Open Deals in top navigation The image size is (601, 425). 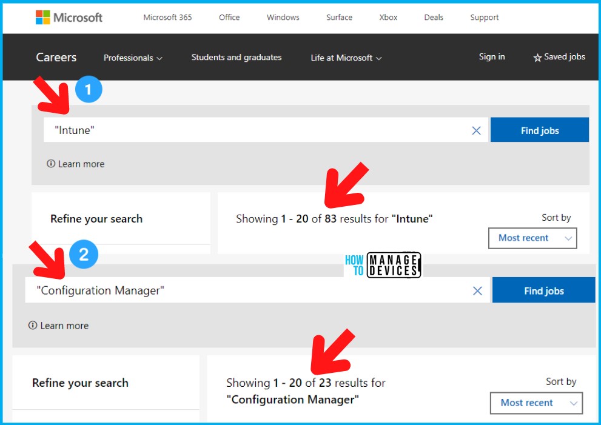434,17
